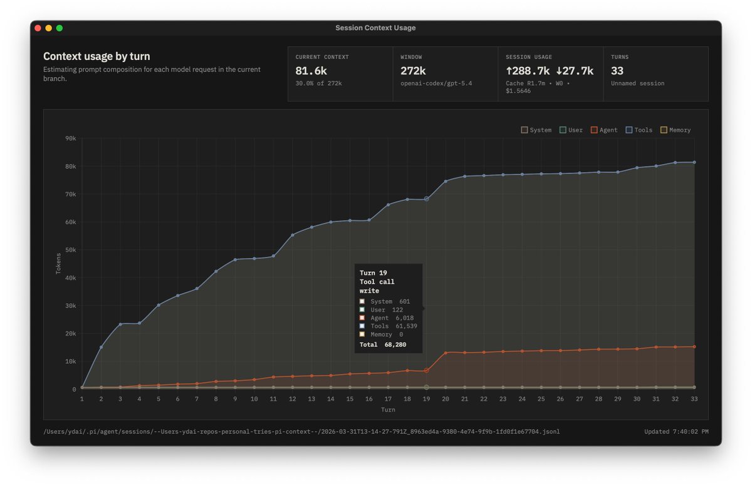The image size is (752, 486).
Task: Close the Session Context Usage window
Action: [x=38, y=28]
